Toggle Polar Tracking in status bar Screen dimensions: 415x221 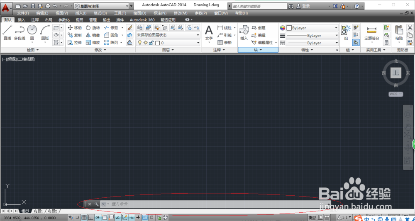pyautogui.click(x=98, y=218)
